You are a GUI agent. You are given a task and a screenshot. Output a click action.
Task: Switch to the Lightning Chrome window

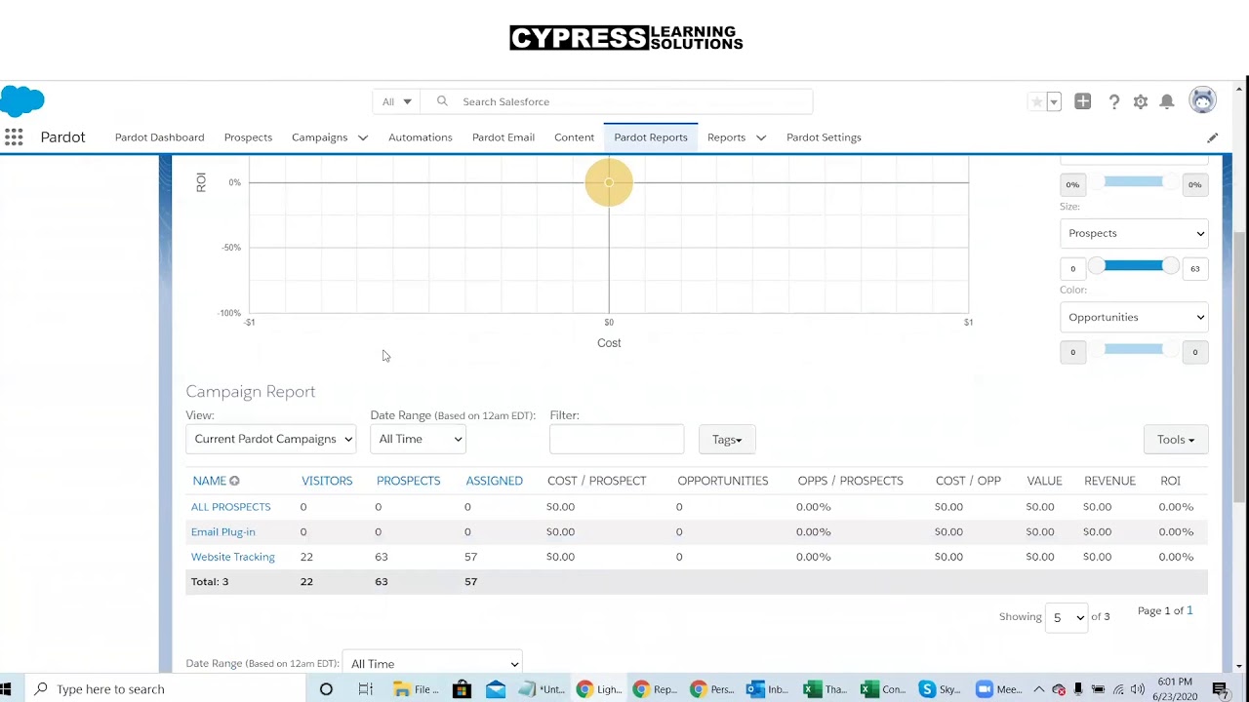[x=599, y=689]
